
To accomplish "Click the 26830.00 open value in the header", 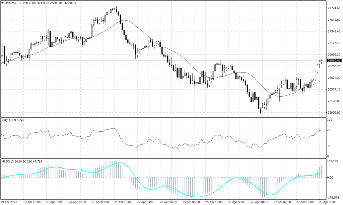I will point(29,3).
